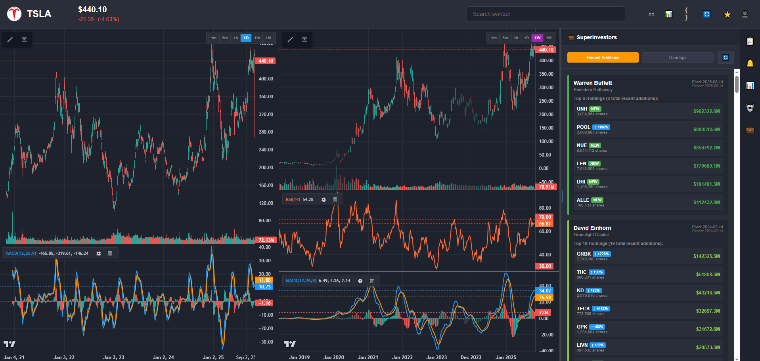Switch right chart to 1D timeframe
760x361 pixels.
click(x=526, y=38)
